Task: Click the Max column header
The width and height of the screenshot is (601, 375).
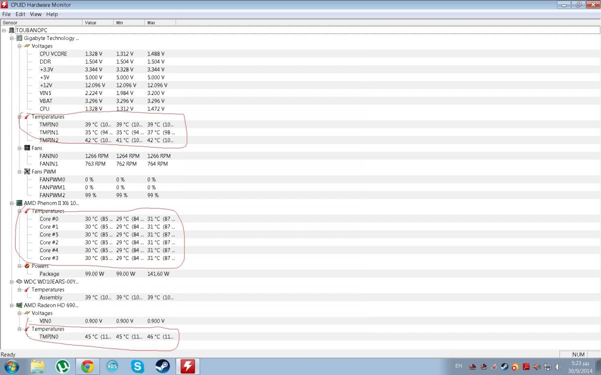Action: coord(160,22)
